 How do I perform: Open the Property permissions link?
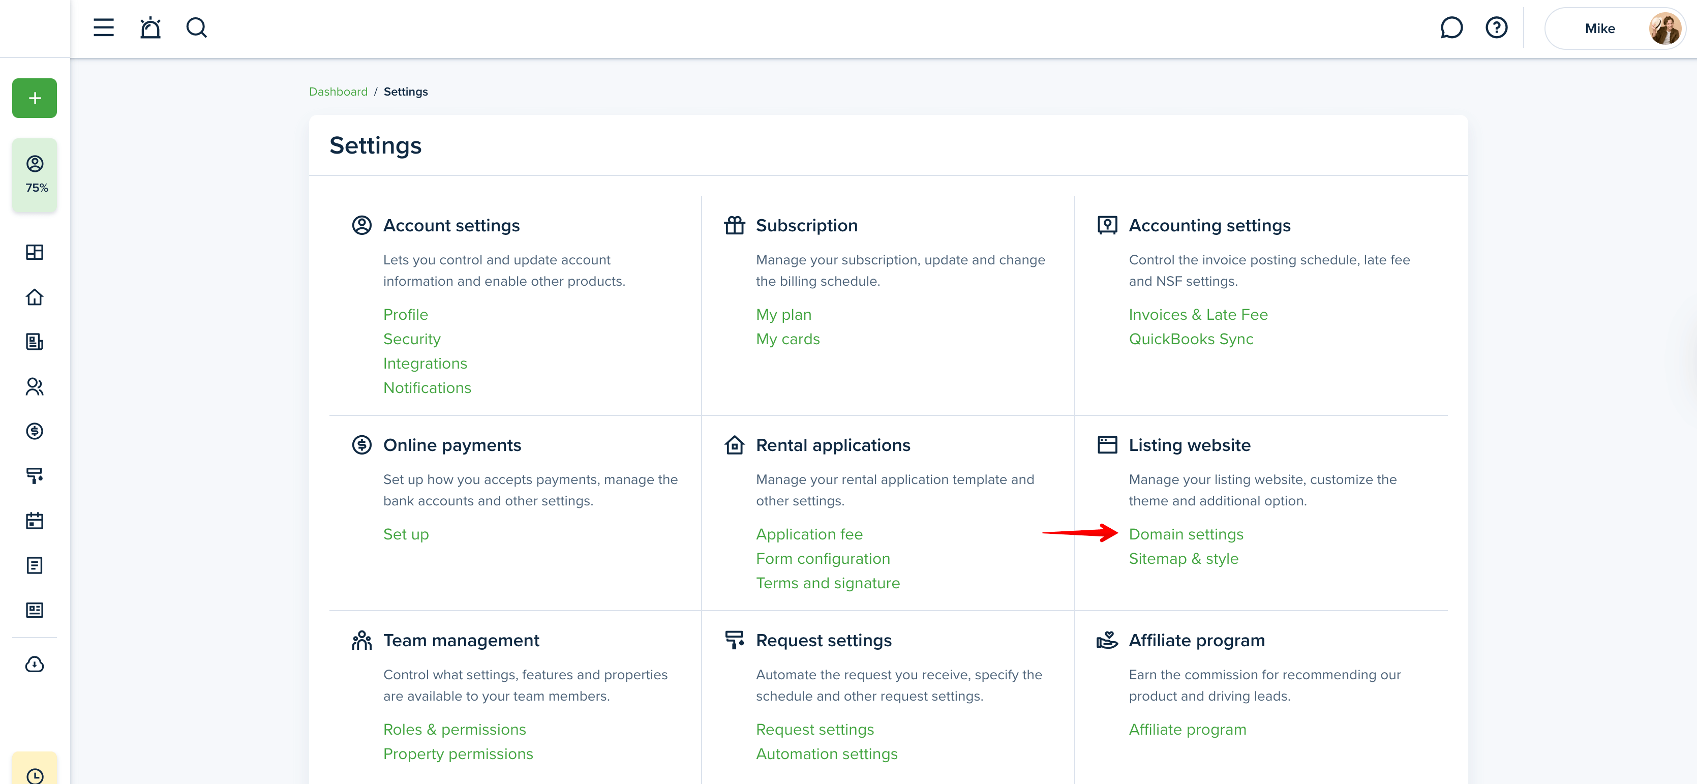(458, 753)
